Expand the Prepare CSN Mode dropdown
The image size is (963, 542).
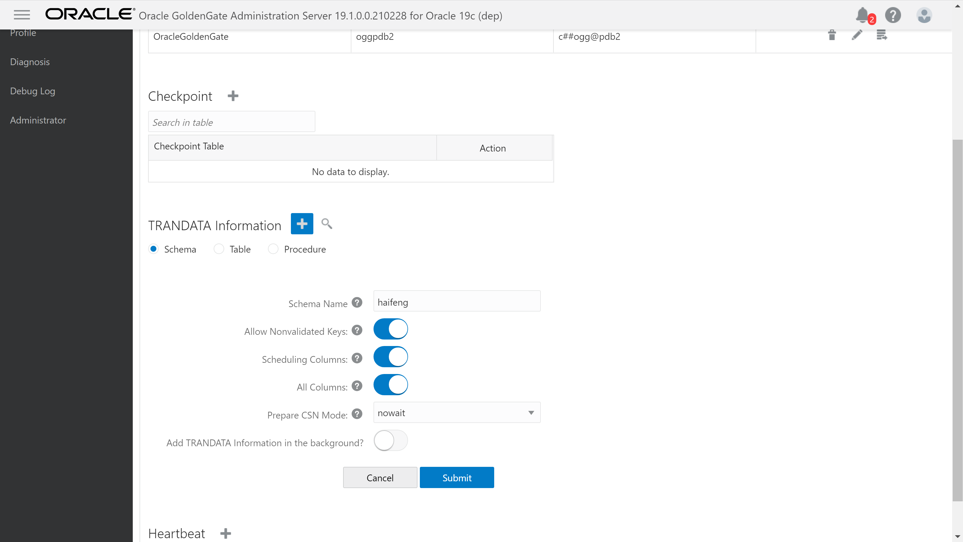(456, 412)
